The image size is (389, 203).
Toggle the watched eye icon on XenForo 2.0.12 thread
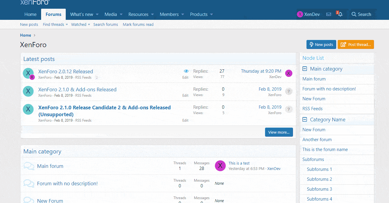pos(186,71)
